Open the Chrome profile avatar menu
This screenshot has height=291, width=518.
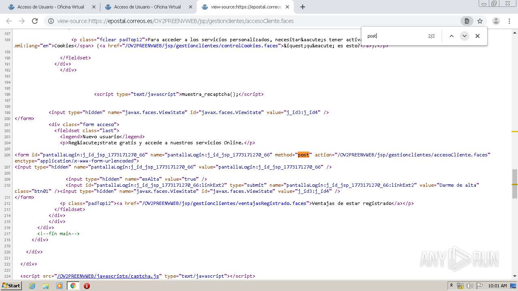point(496,21)
